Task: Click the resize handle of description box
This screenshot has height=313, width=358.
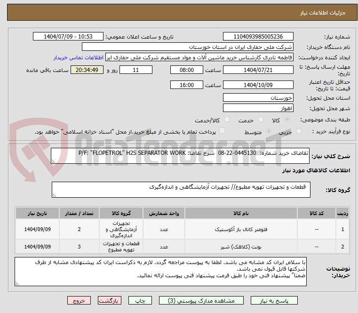Action: 54,161
